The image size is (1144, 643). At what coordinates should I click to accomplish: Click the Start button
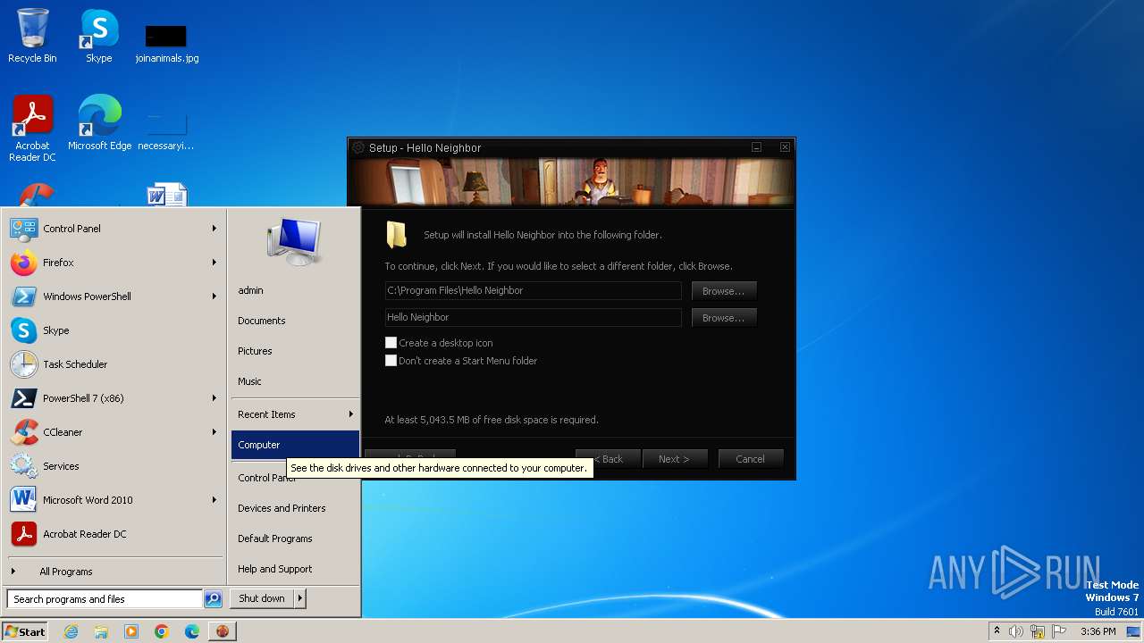pyautogui.click(x=25, y=631)
